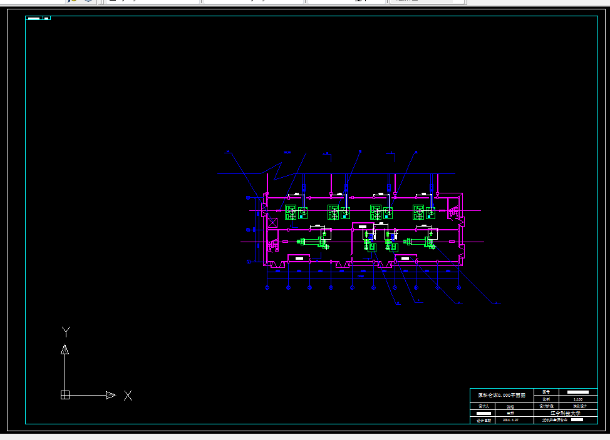The height and width of the screenshot is (440, 610).
Task: Select the date value 2014.6.27
Action: (510, 420)
